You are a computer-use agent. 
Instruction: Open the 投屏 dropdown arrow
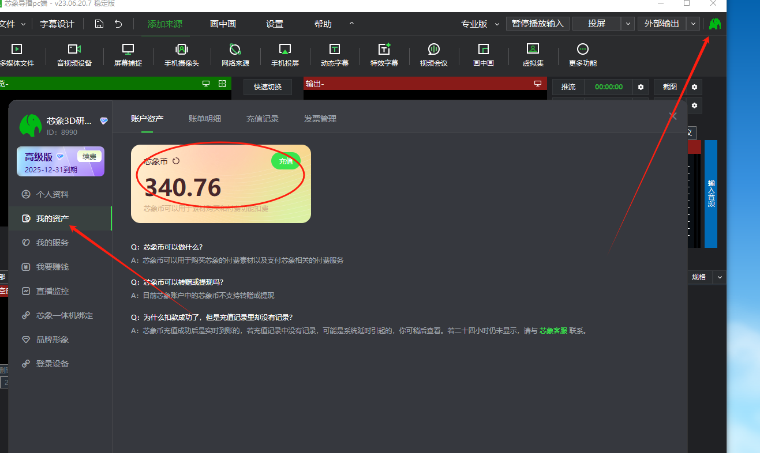pyautogui.click(x=628, y=24)
